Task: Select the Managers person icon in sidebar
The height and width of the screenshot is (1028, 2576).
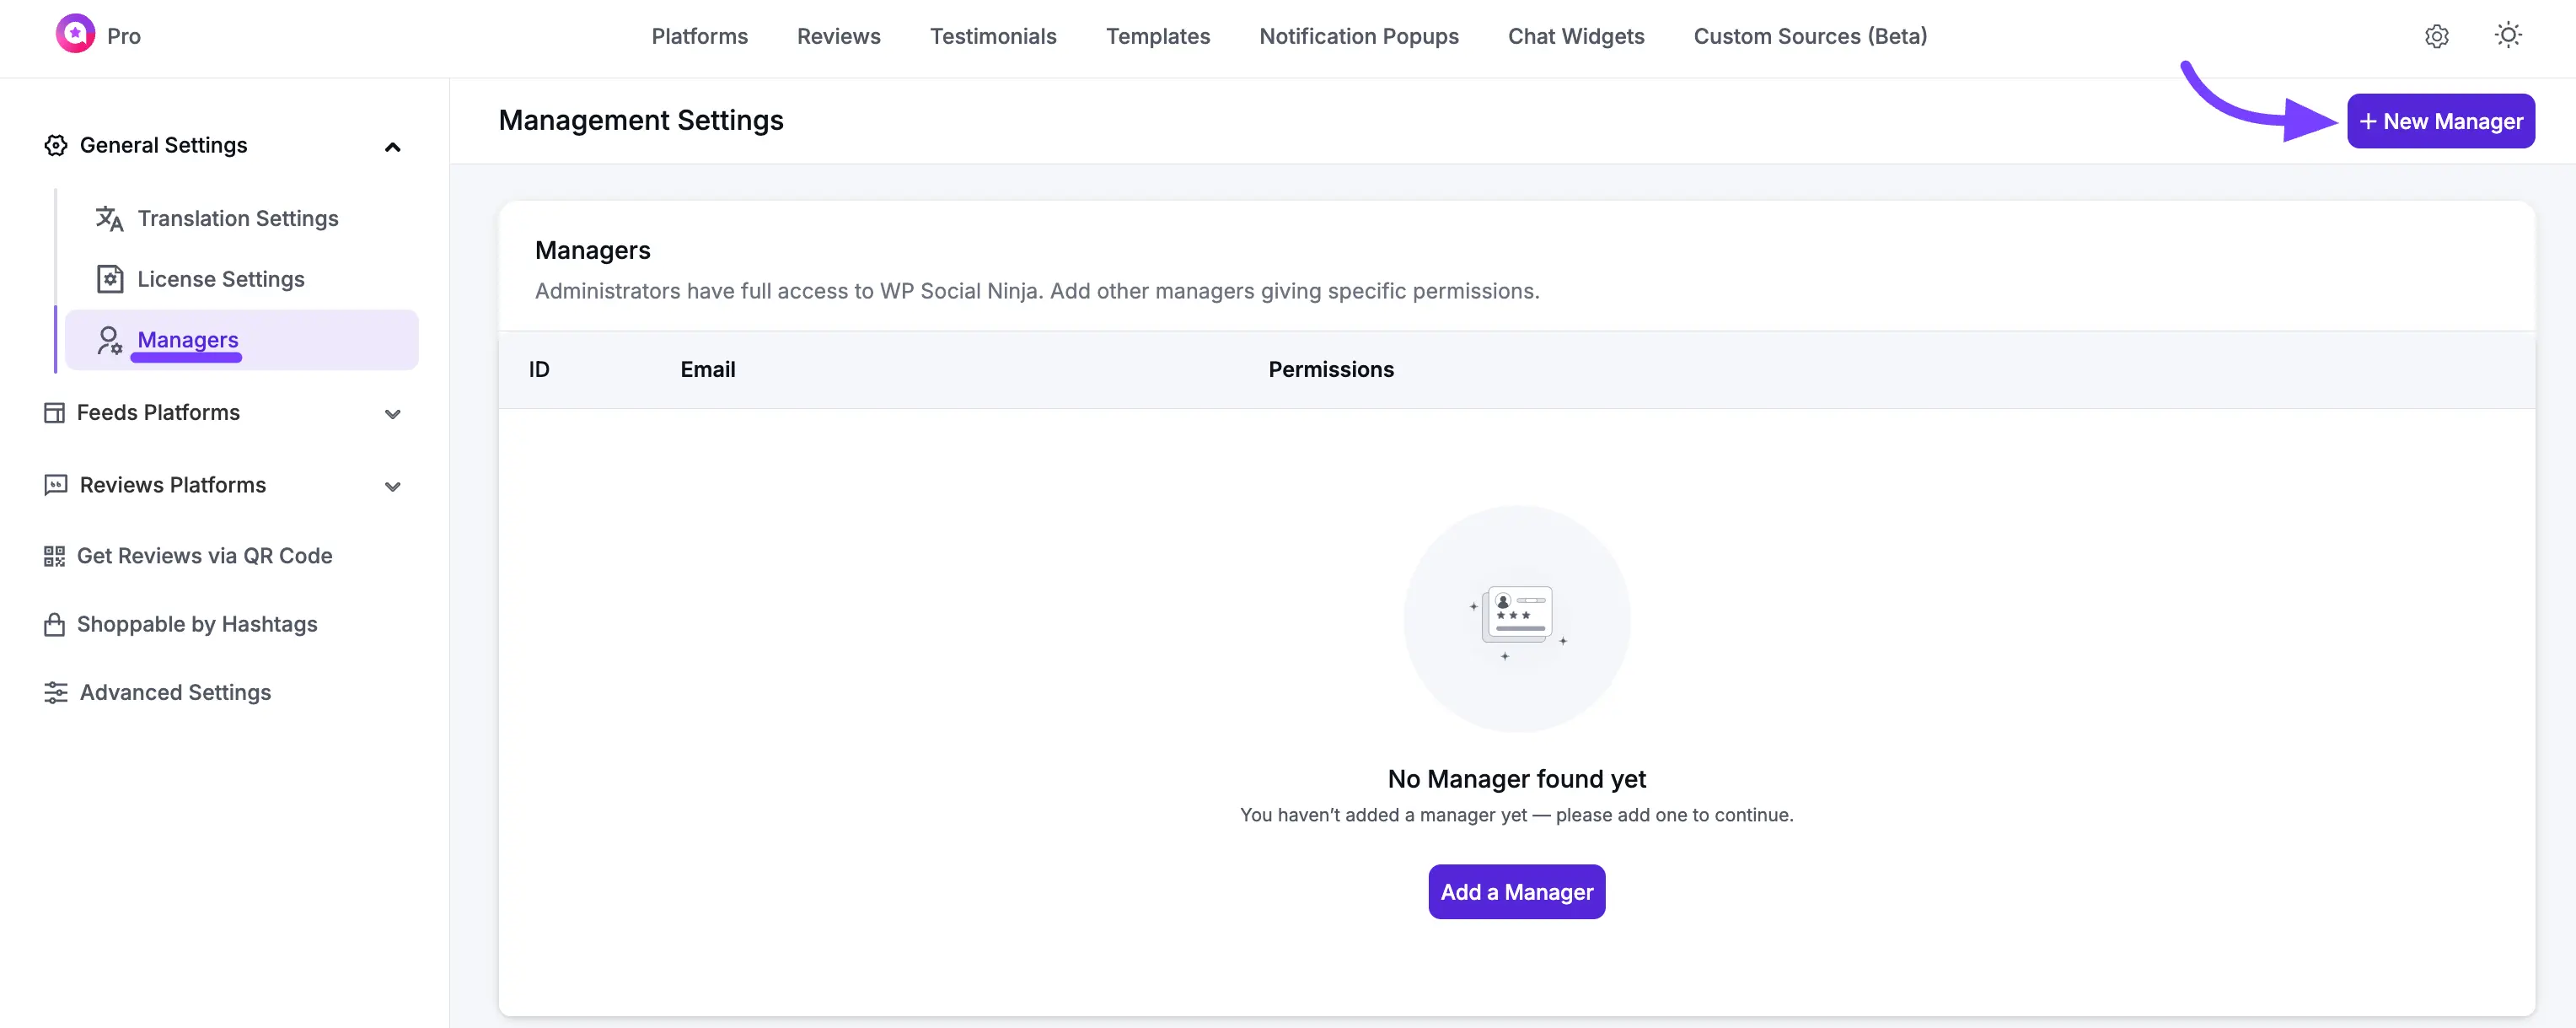Action: click(x=108, y=339)
